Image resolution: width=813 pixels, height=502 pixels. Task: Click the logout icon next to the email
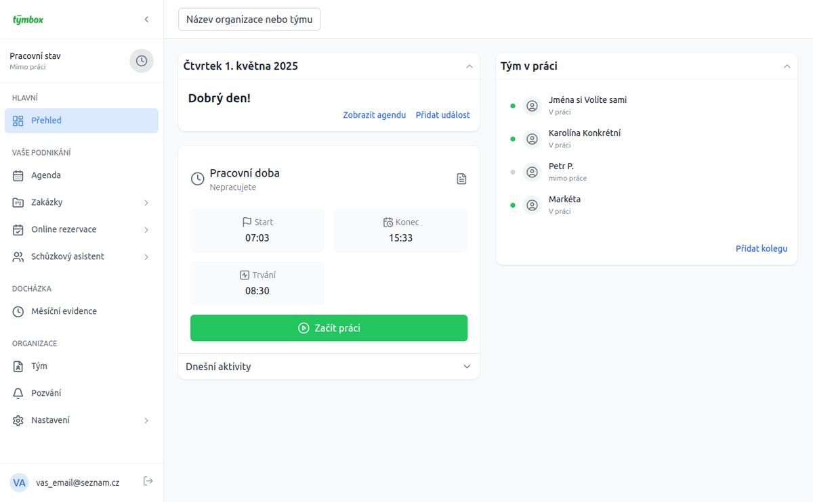(x=148, y=481)
